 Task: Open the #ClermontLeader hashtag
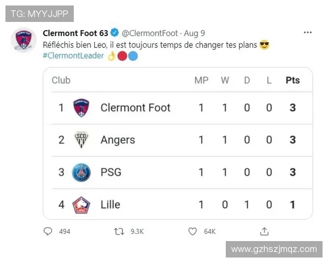point(73,55)
